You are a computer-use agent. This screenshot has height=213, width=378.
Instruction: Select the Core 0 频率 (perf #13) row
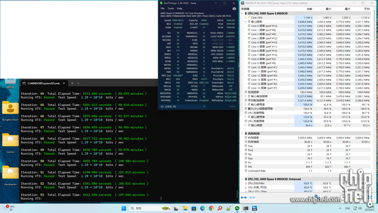pyautogui.click(x=305, y=26)
